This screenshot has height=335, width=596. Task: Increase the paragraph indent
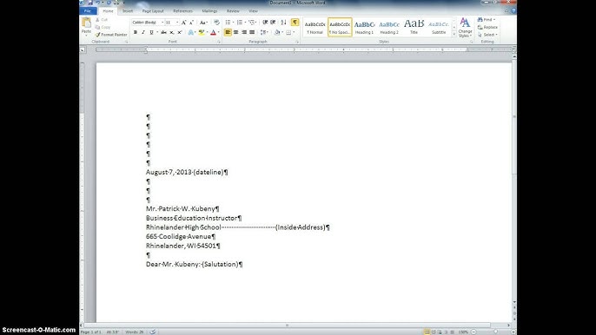coord(273,23)
